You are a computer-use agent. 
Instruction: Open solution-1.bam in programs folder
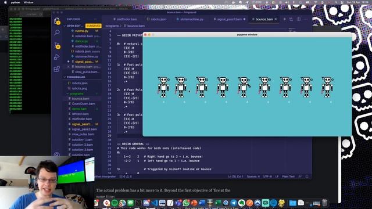click(83, 139)
